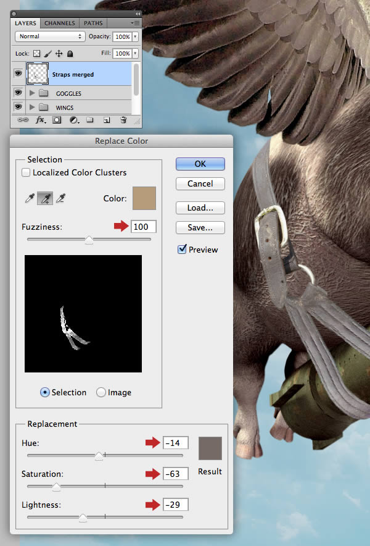Click the Fill percentage field
Screen dimensions: 370x546
pos(122,53)
